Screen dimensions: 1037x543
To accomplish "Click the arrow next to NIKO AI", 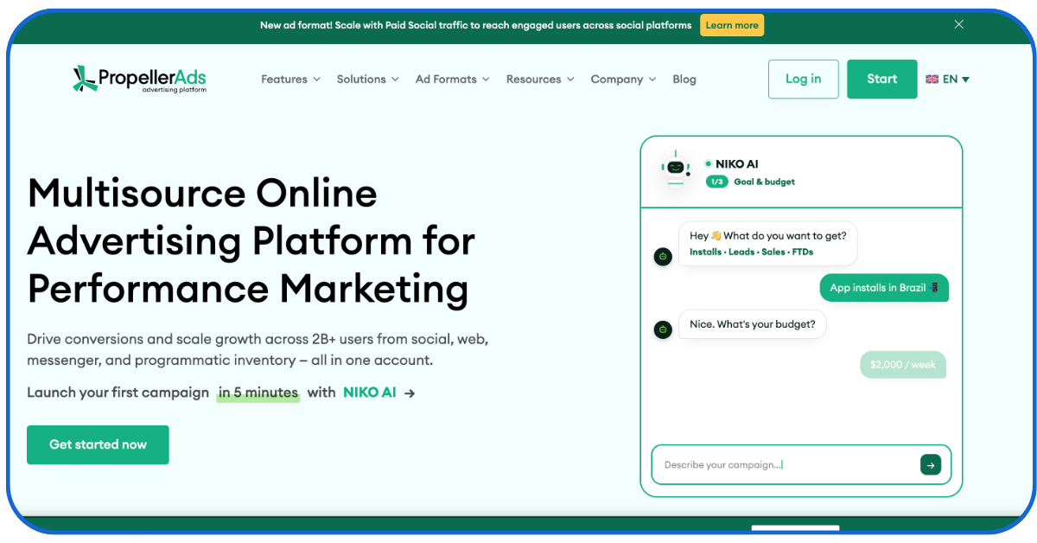I will point(410,393).
